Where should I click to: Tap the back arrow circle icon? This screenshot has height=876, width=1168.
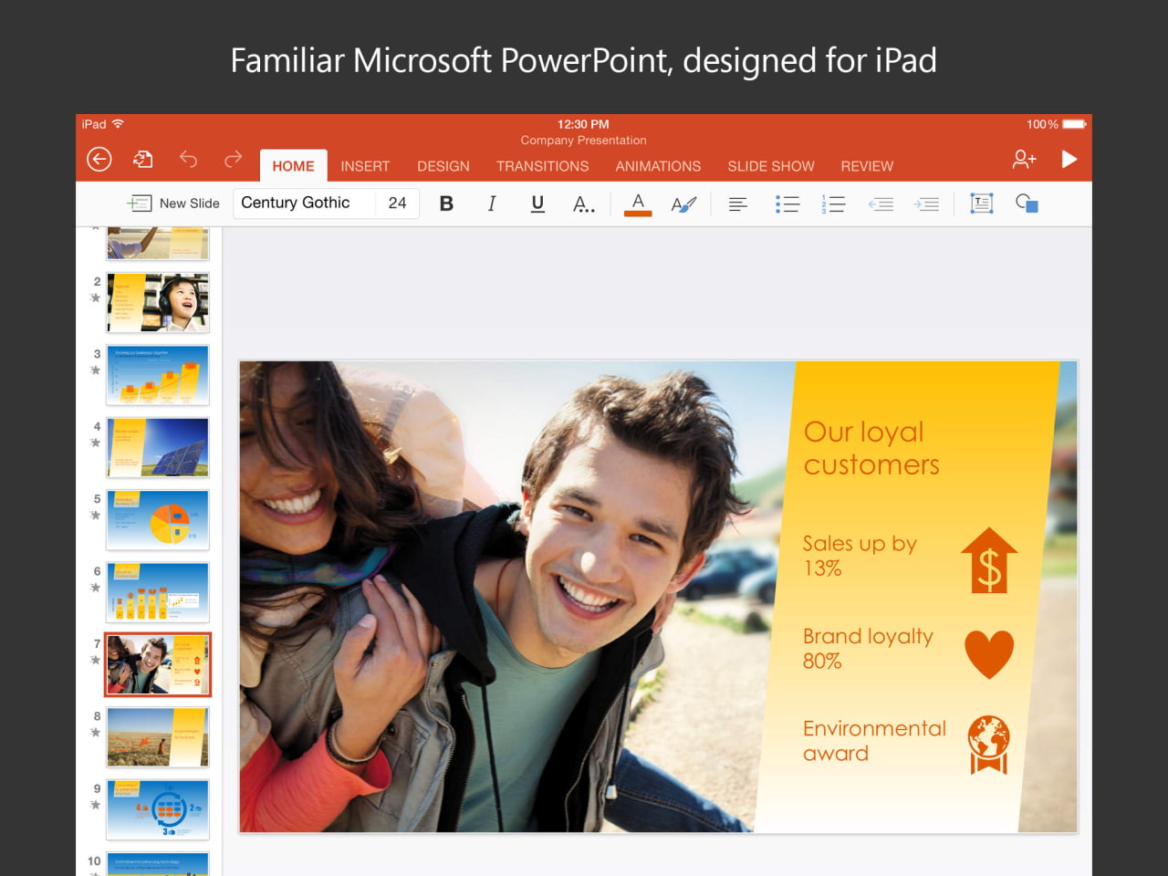(x=99, y=160)
